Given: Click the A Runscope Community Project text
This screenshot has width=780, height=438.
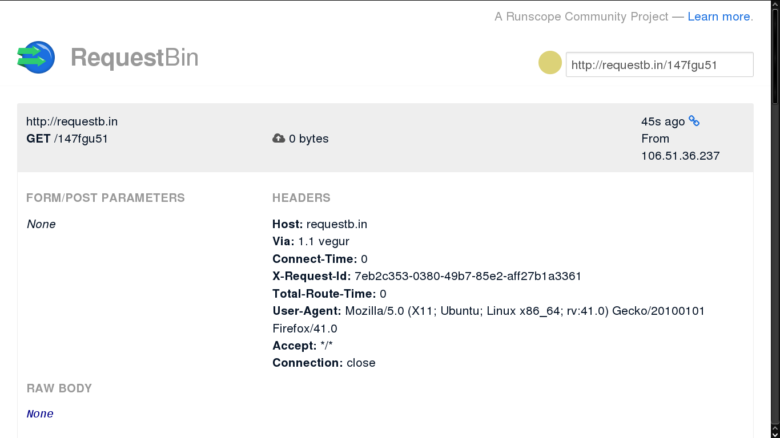Looking at the screenshot, I should pos(581,17).
